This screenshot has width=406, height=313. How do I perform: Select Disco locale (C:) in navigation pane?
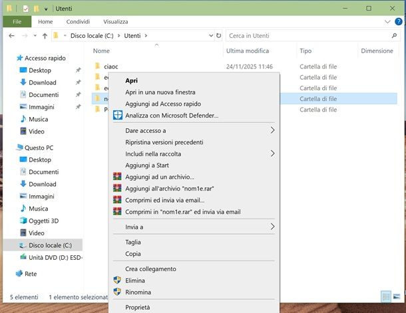point(43,245)
